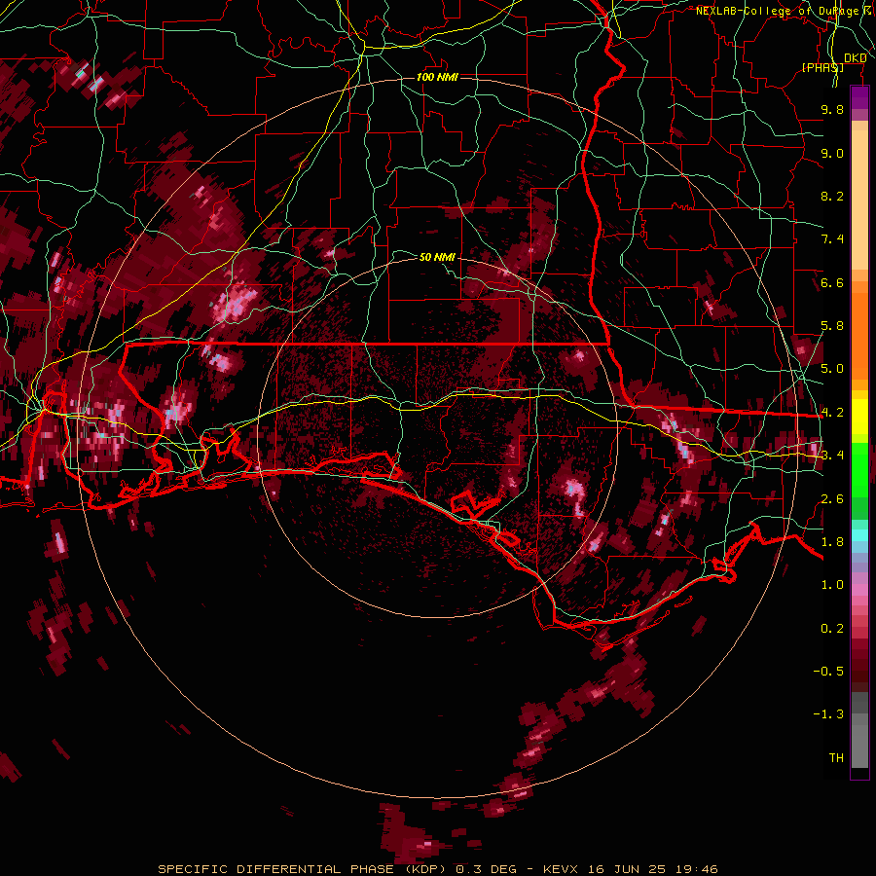Click the 1.0 value on color scale
Image resolution: width=876 pixels, height=876 pixels.
coord(832,585)
